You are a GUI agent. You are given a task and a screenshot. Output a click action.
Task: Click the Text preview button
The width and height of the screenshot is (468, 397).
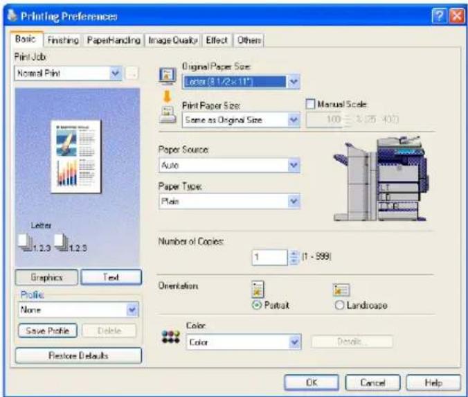[x=111, y=277]
